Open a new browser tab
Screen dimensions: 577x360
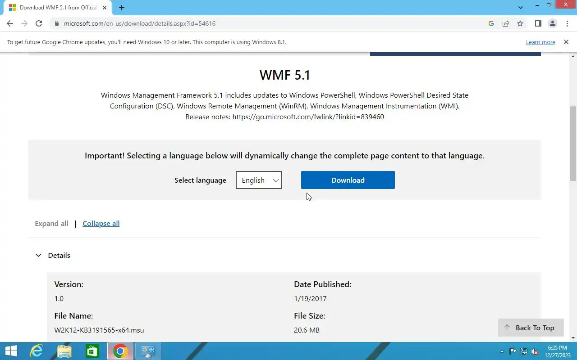coord(121,8)
